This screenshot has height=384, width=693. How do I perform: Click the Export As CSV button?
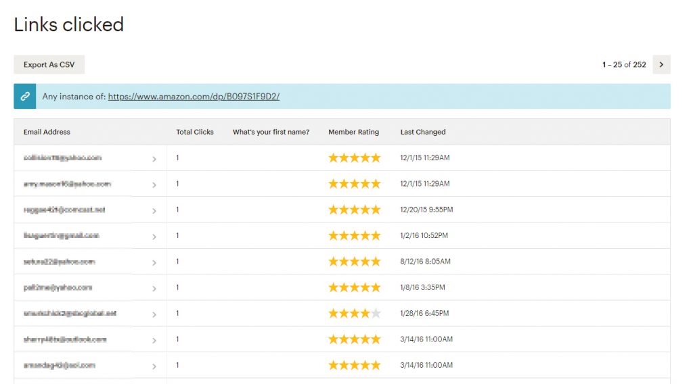pyautogui.click(x=49, y=65)
